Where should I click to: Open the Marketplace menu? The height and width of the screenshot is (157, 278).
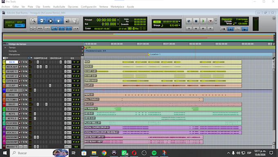[x=117, y=7]
